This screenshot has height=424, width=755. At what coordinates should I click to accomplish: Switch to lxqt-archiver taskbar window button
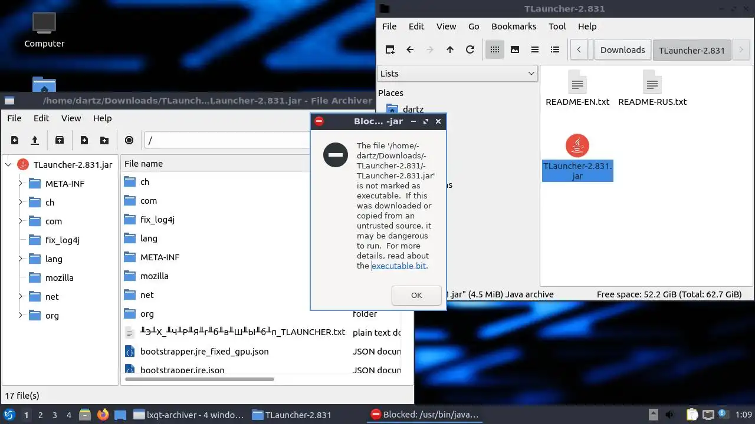point(189,415)
